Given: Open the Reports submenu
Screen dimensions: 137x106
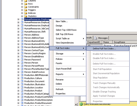Looking at the screenshot, I should pyautogui.click(x=68, y=74).
